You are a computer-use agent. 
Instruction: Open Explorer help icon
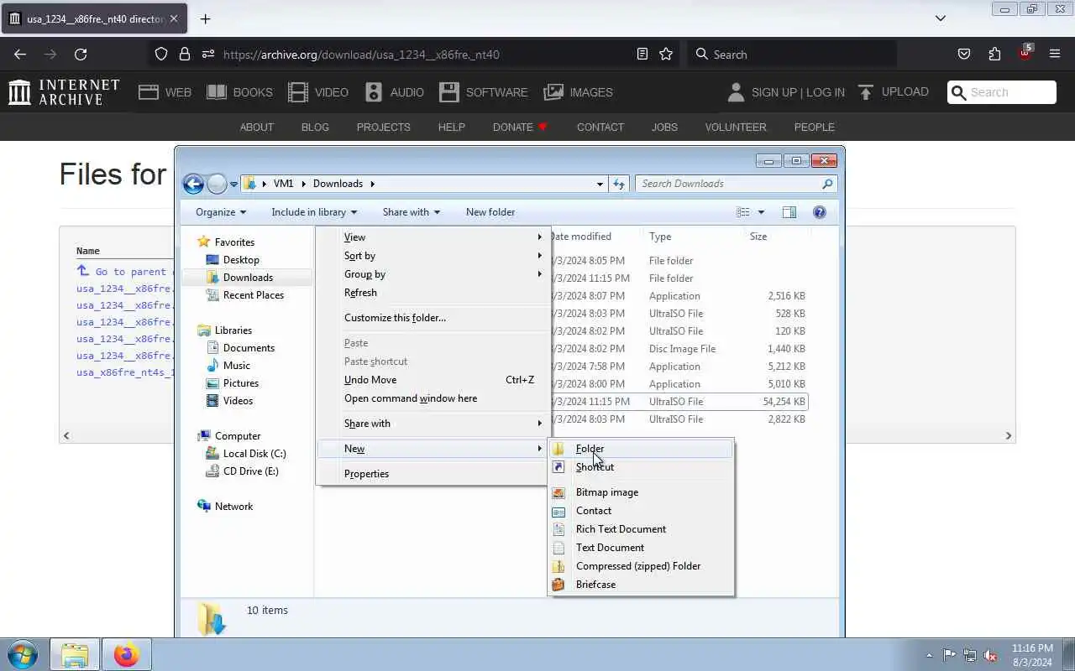pos(820,212)
